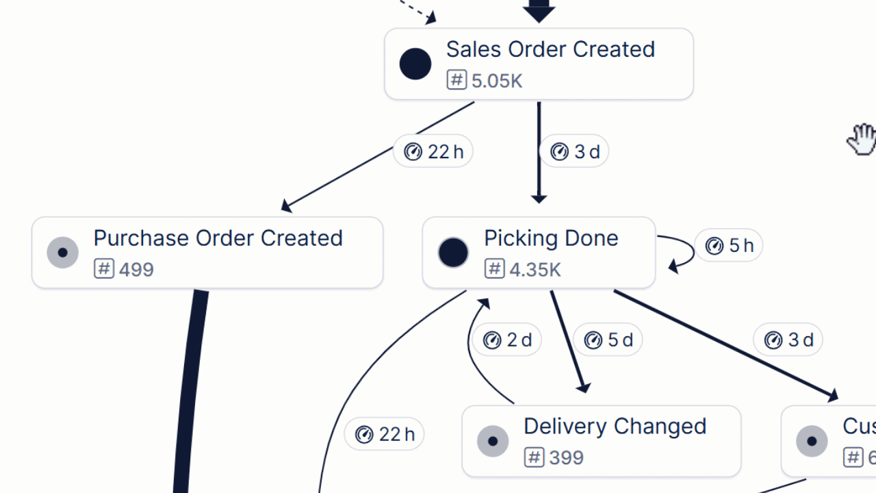Click the Picking Done node circle icon
The height and width of the screenshot is (493, 876).
pyautogui.click(x=453, y=253)
